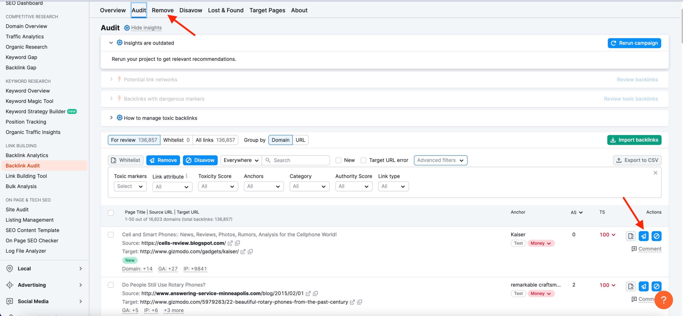Show the Whitelist 0 links tab
This screenshot has height=316, width=683.
(x=176, y=140)
